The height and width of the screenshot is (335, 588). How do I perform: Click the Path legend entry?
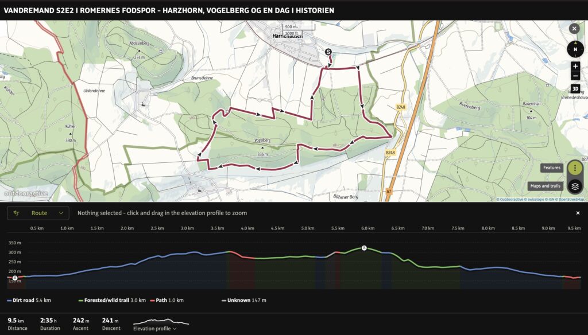(167, 300)
